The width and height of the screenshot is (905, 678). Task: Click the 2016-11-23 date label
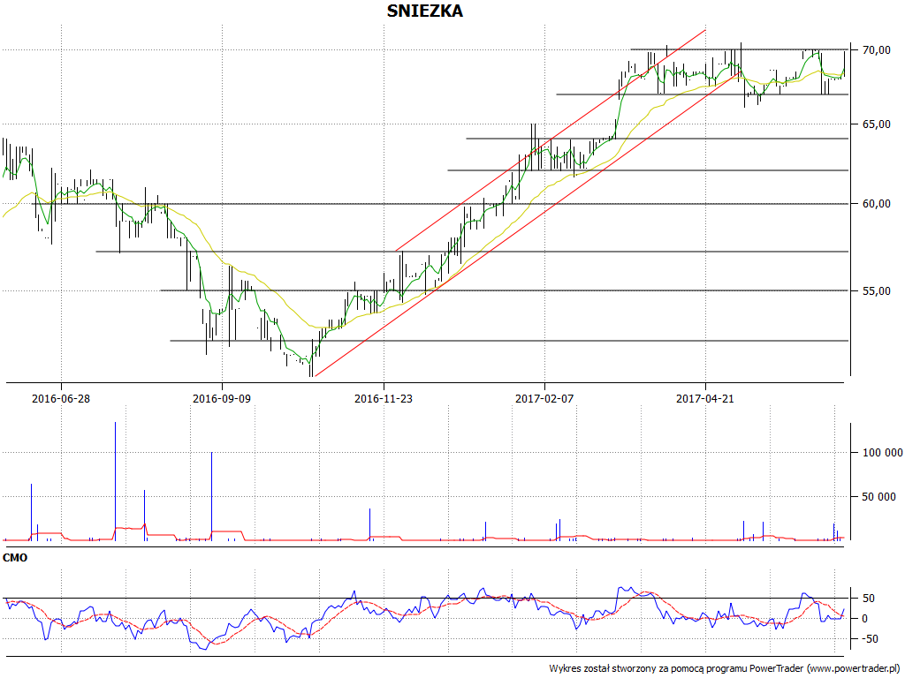tap(384, 398)
